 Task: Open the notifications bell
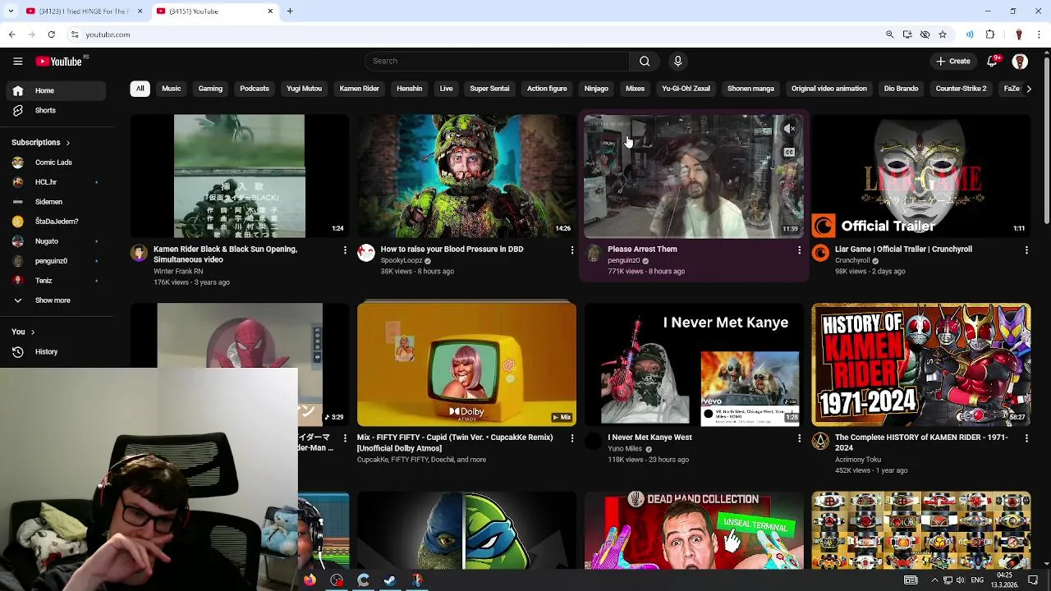994,61
